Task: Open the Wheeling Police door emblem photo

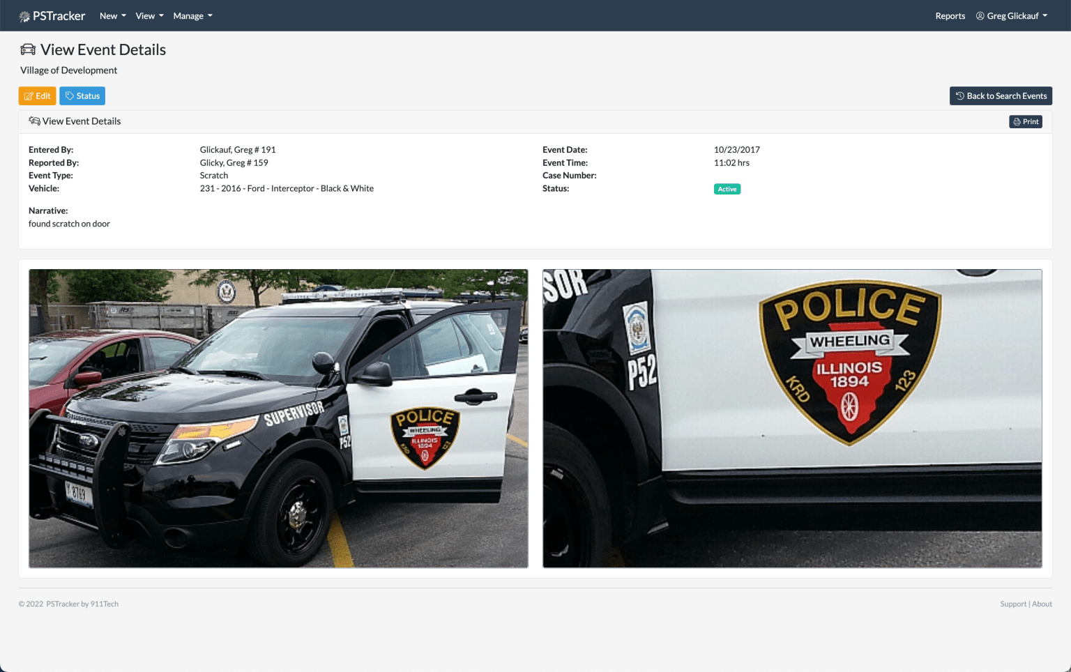Action: [792, 418]
